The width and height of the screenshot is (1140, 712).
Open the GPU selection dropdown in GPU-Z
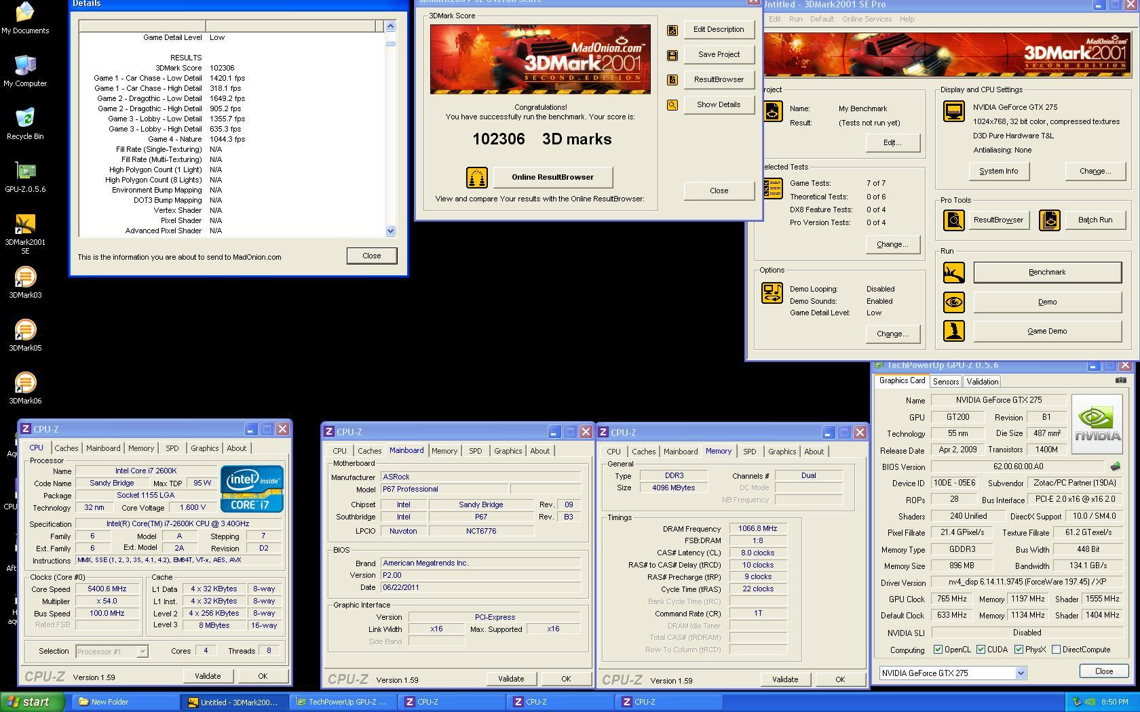coord(1021,673)
